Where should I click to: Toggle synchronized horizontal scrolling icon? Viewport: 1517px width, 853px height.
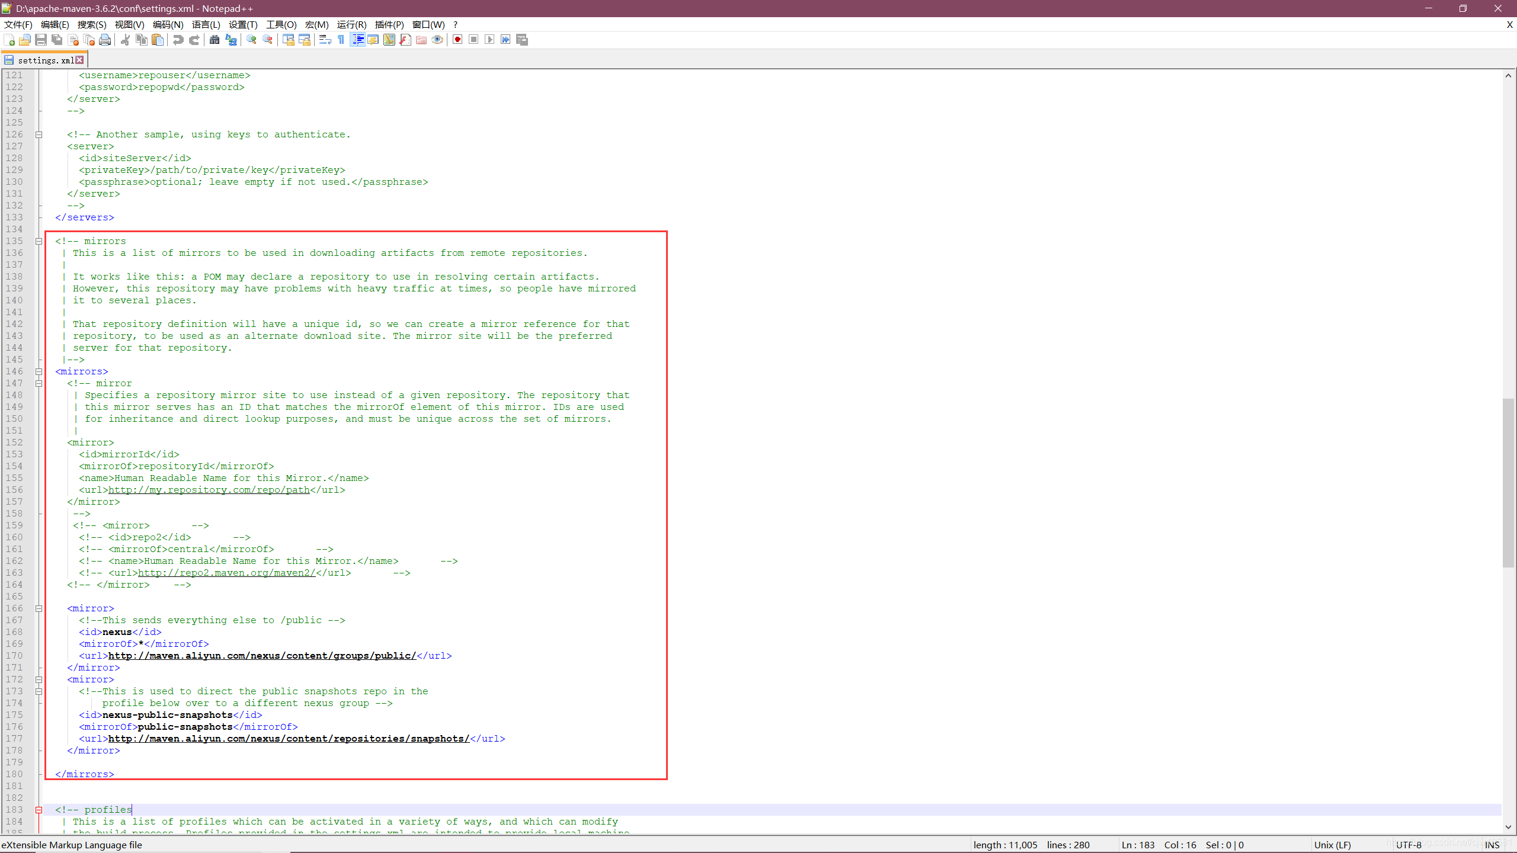tap(305, 40)
